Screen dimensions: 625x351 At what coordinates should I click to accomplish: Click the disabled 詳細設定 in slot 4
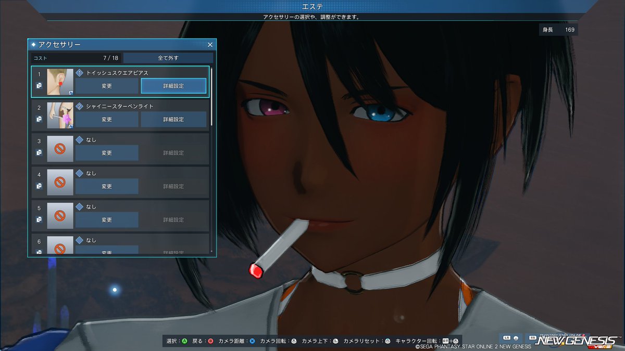tap(173, 186)
